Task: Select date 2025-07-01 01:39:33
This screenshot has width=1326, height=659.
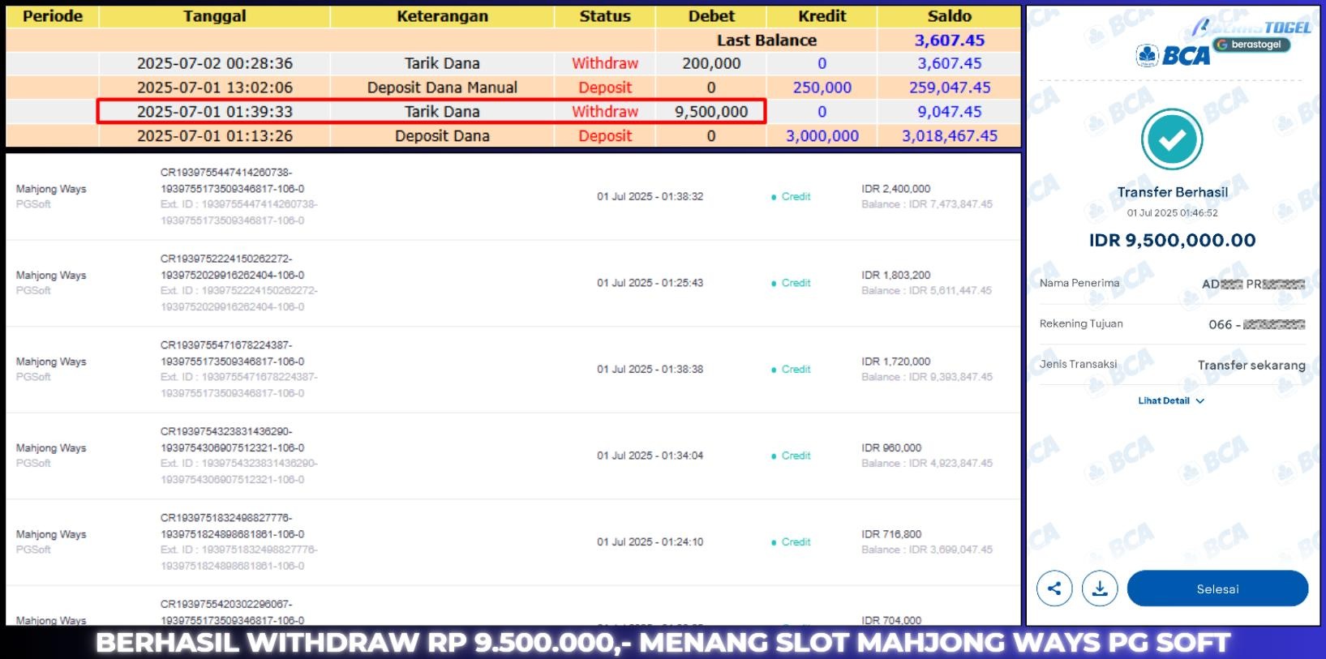Action: click(x=214, y=112)
